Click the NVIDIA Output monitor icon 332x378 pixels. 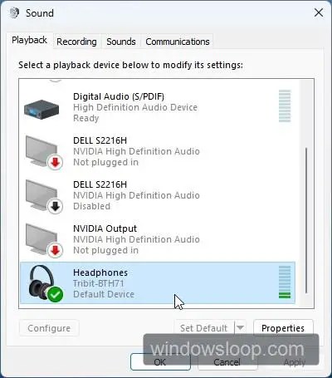tap(44, 240)
